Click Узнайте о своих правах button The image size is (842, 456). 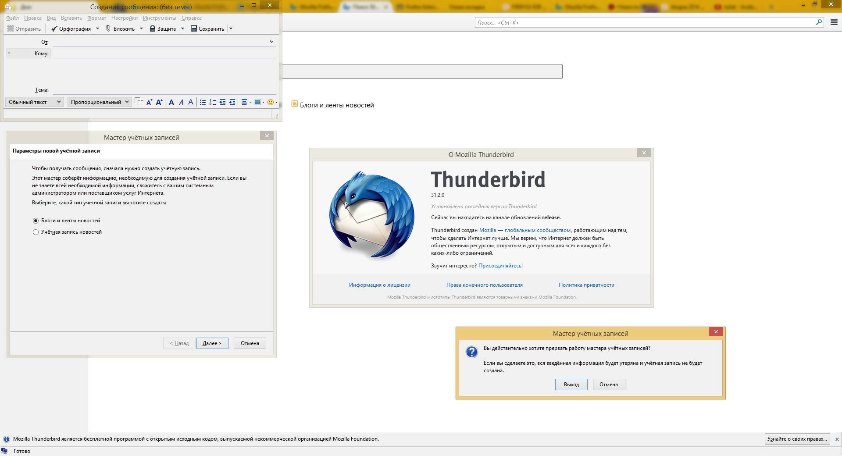click(x=797, y=439)
